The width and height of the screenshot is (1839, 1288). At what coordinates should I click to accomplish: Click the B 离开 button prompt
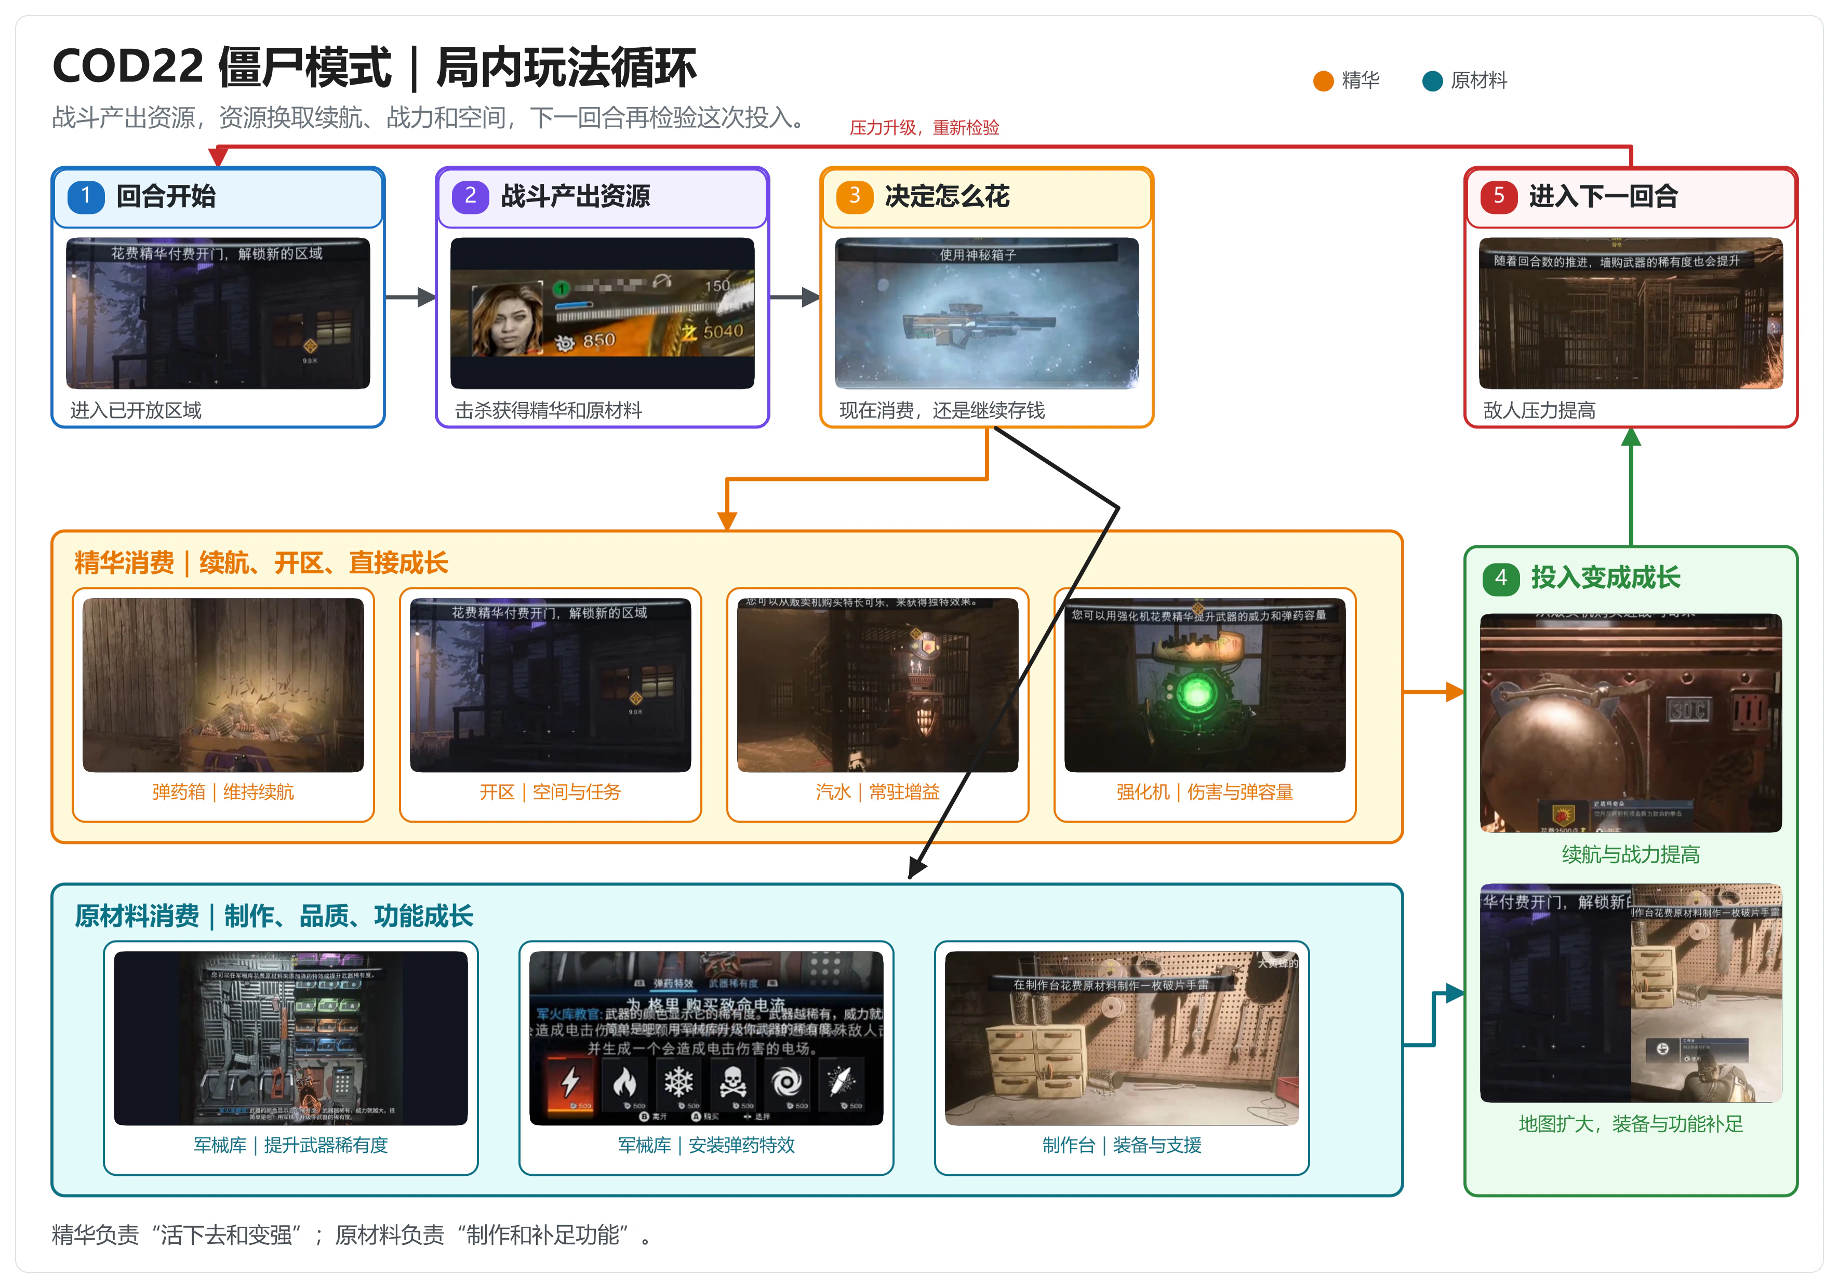click(653, 1116)
